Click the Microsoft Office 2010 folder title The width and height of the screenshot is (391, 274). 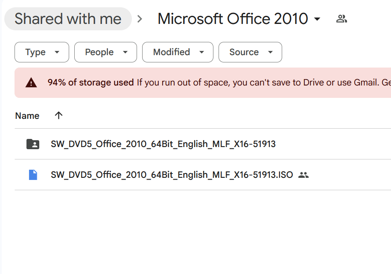[x=233, y=19]
